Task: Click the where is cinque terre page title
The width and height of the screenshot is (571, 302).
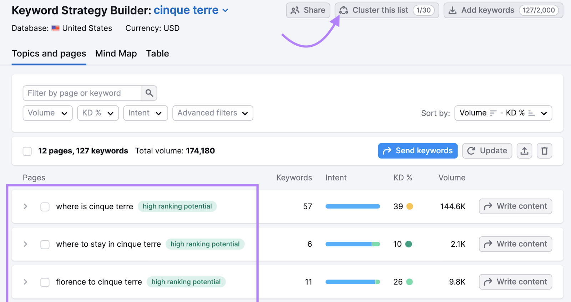Action: [x=95, y=207]
